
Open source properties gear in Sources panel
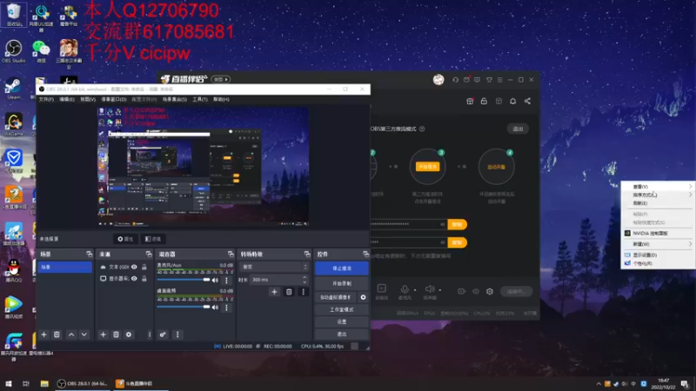click(129, 335)
